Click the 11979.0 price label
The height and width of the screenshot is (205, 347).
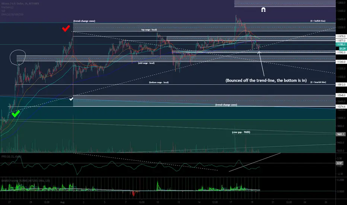coord(341,37)
